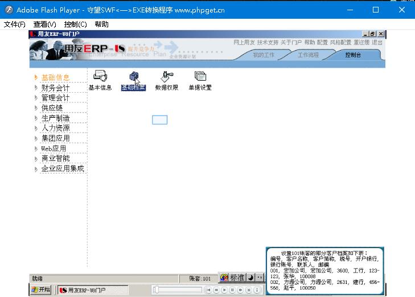
Task: Switch to the 控制台 tab
Action: click(x=353, y=55)
